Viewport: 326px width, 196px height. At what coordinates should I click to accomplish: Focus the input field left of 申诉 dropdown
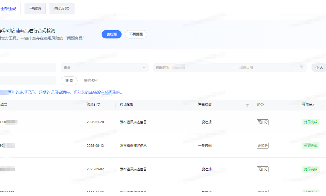pyautogui.click(x=28, y=68)
